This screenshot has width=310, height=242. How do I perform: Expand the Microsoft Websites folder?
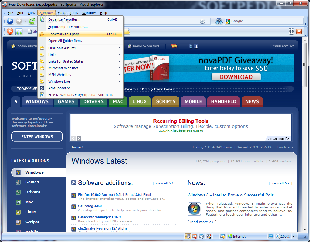[81, 68]
